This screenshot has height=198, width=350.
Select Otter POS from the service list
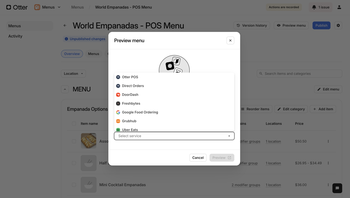point(174,77)
